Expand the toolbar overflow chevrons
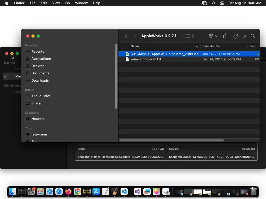 click(244, 36)
